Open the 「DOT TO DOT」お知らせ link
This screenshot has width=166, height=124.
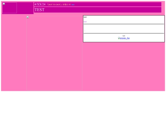coord(59,5)
